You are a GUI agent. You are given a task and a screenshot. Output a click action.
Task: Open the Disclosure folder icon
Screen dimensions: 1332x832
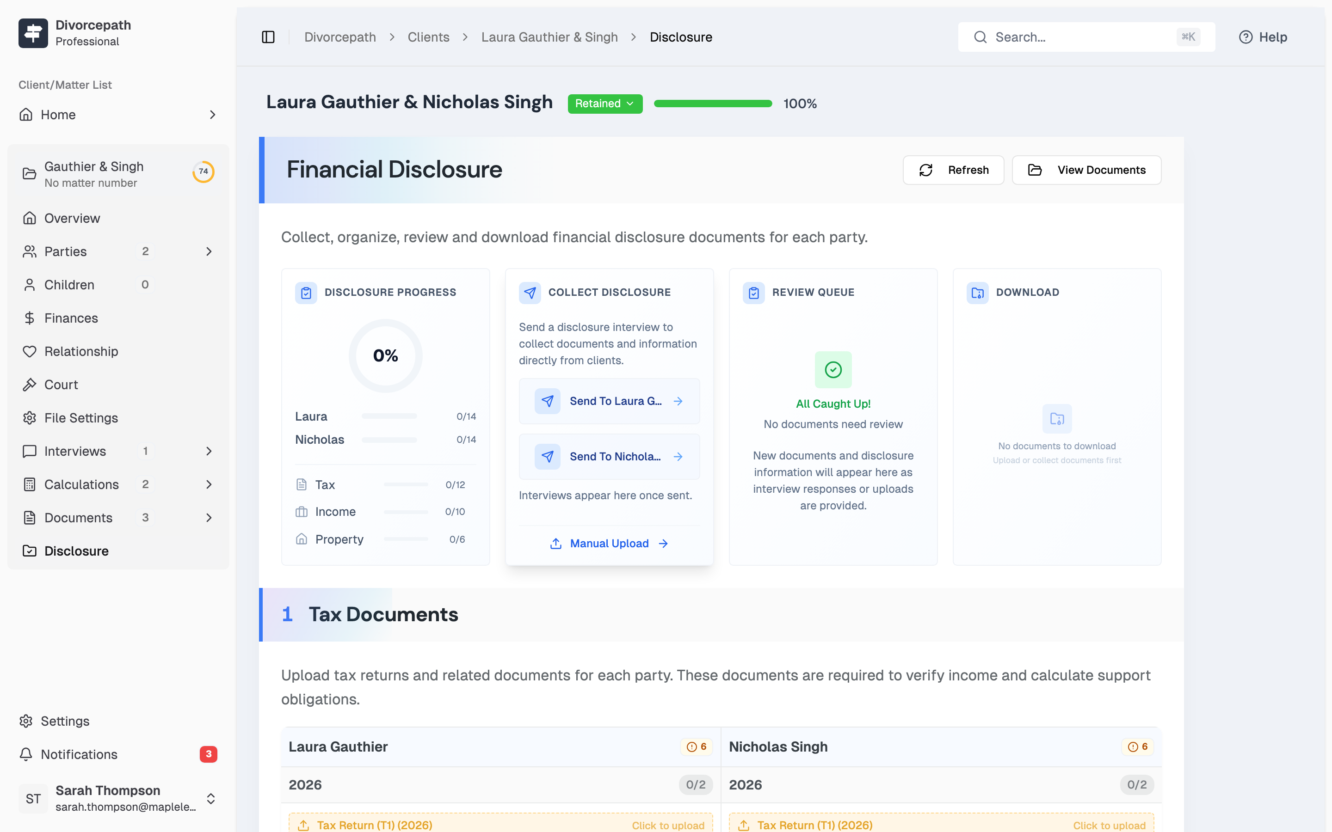pos(29,551)
